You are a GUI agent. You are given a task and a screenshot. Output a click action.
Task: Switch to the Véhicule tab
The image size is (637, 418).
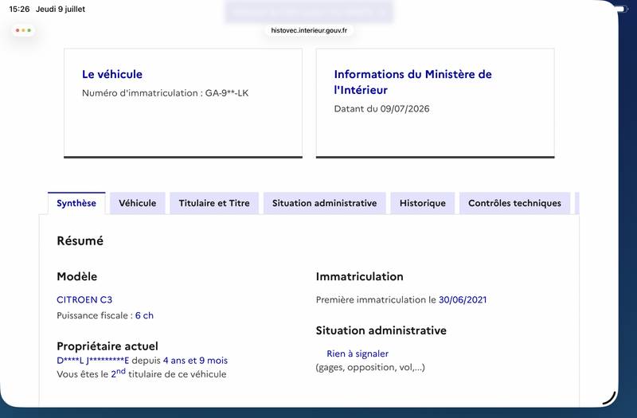(137, 203)
